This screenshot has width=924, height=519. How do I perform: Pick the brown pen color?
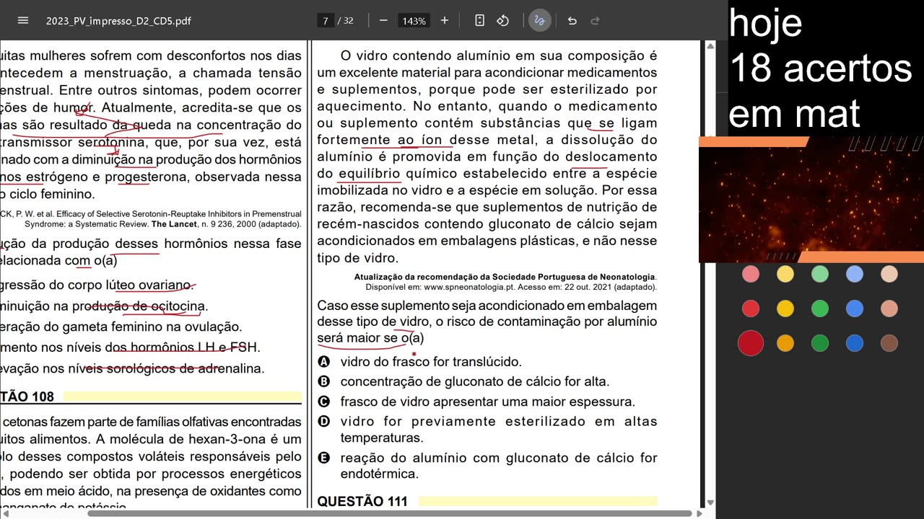click(889, 343)
